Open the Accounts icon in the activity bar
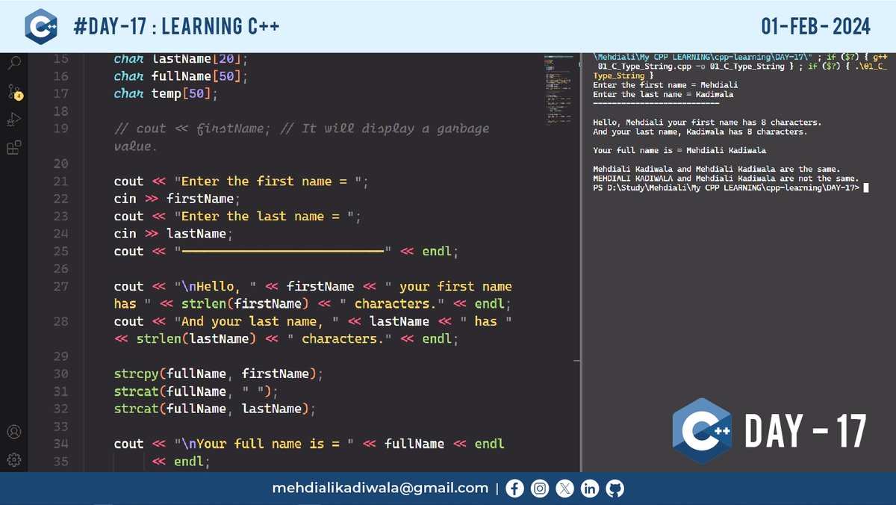 point(13,432)
